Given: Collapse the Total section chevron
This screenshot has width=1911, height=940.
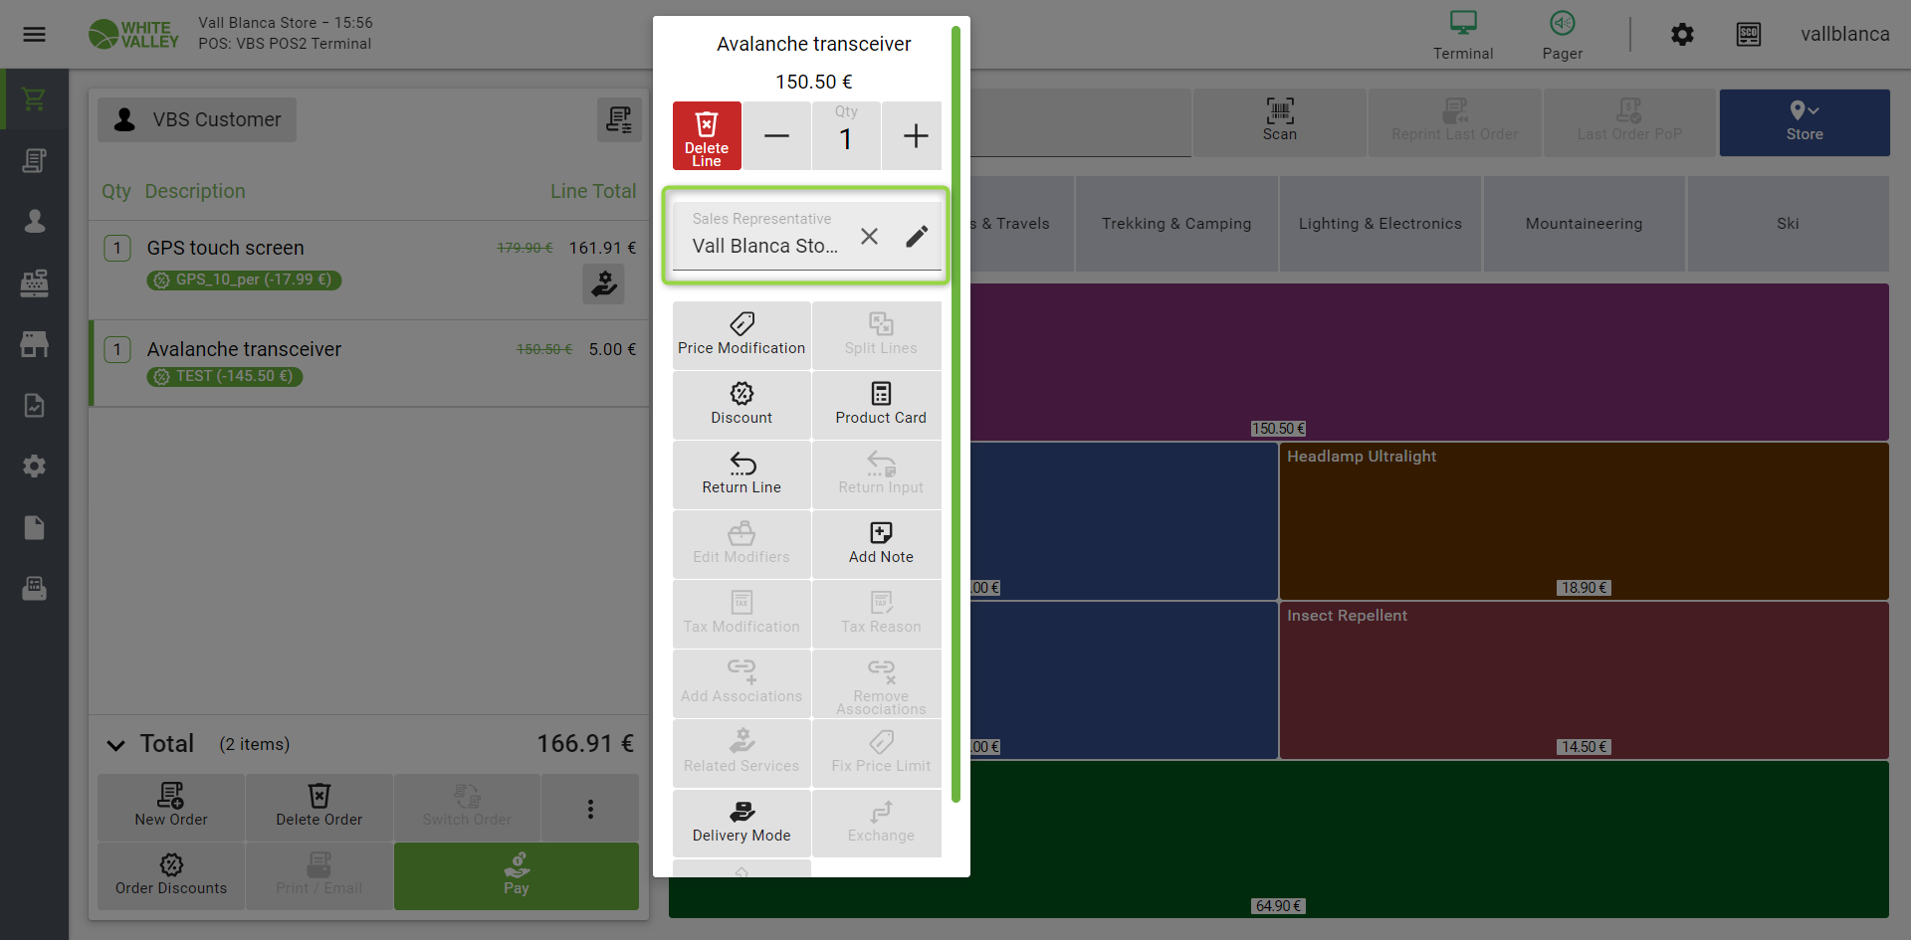Looking at the screenshot, I should (115, 745).
